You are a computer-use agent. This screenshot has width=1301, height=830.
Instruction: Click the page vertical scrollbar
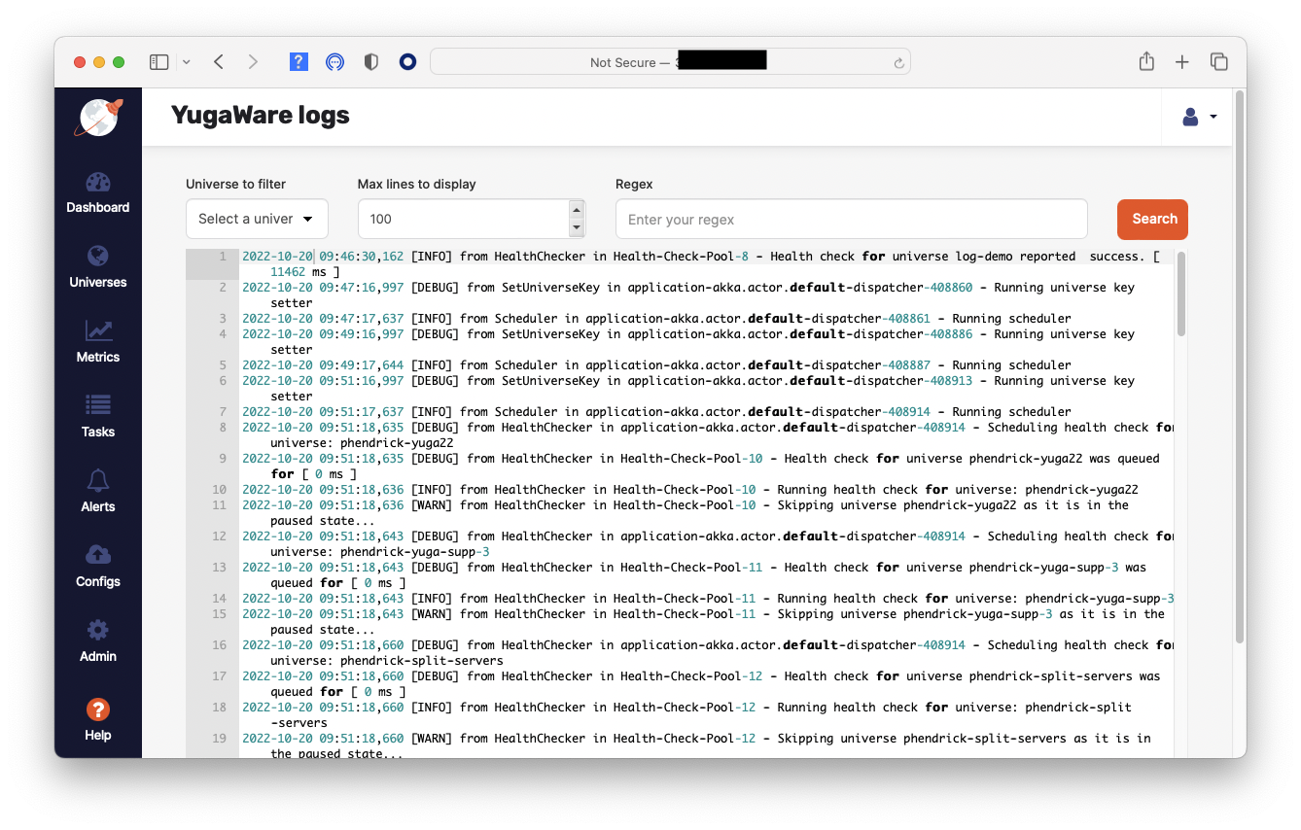[x=1239, y=366]
